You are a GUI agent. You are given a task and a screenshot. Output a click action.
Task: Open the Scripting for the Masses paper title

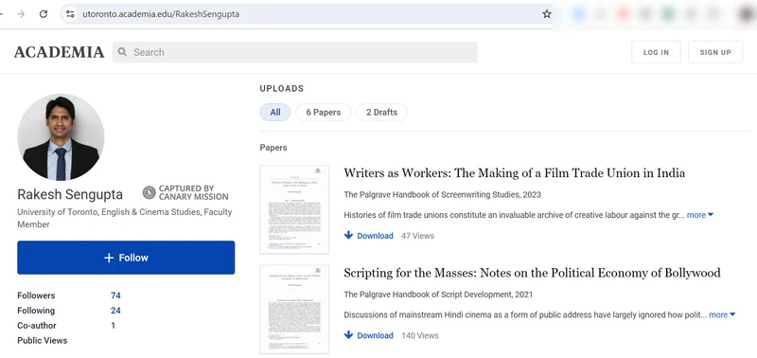coord(532,273)
